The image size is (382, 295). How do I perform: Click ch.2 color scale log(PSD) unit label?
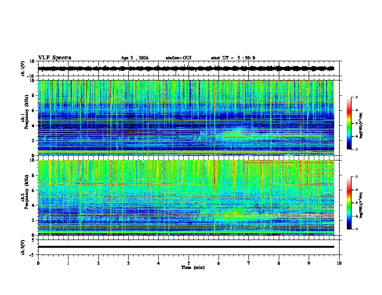coord(361,205)
